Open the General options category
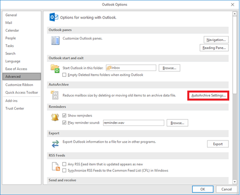Viewport: 240px width, 195px height. [22, 15]
